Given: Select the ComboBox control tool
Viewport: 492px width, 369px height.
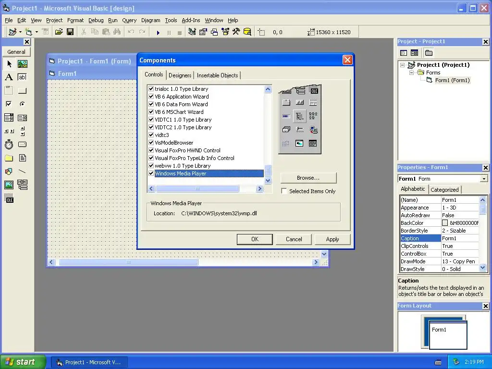Looking at the screenshot, I should click(x=9, y=118).
